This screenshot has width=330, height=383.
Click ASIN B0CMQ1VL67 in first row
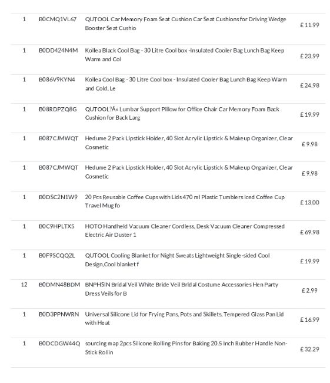[58, 19]
